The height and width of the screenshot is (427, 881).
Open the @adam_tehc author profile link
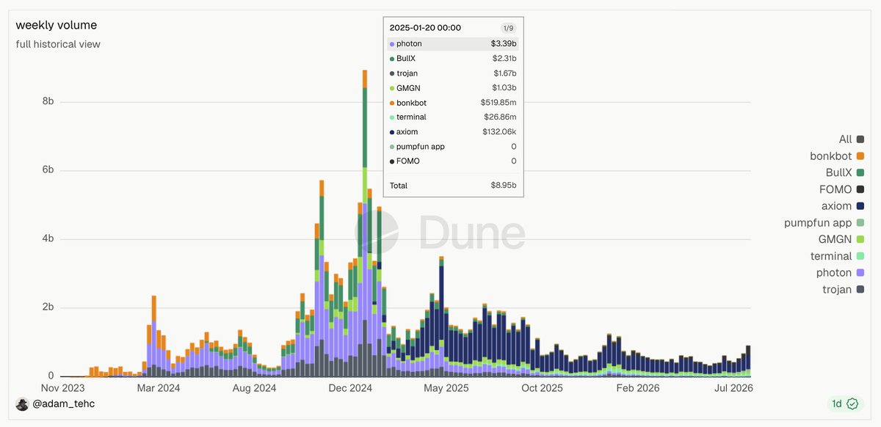click(65, 404)
